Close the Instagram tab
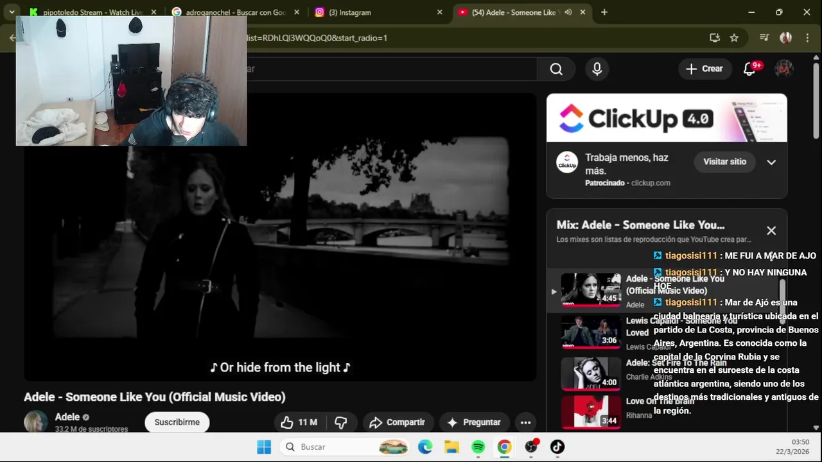Image resolution: width=822 pixels, height=462 pixels. click(x=439, y=12)
